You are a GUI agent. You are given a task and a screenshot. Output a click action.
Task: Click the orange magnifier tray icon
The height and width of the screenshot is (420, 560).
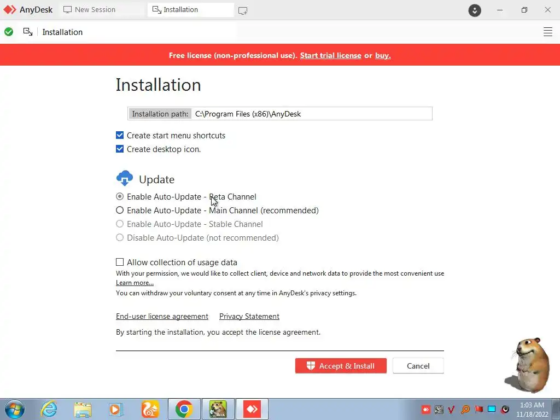(465, 409)
